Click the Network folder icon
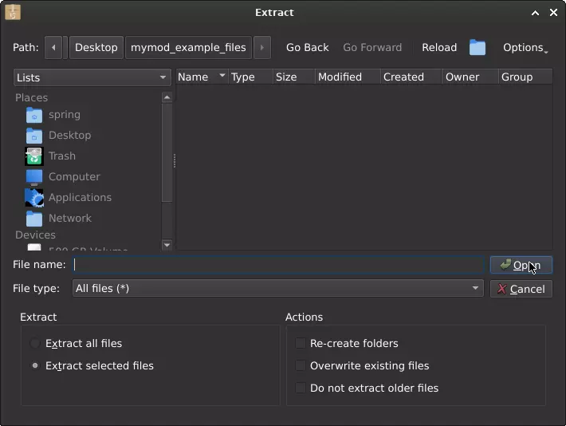Screen dimensions: 566x426 (34, 219)
